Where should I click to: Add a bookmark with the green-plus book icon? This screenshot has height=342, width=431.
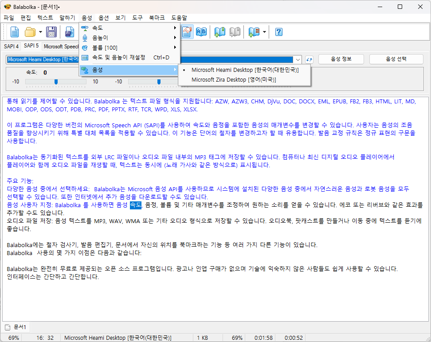(219, 32)
